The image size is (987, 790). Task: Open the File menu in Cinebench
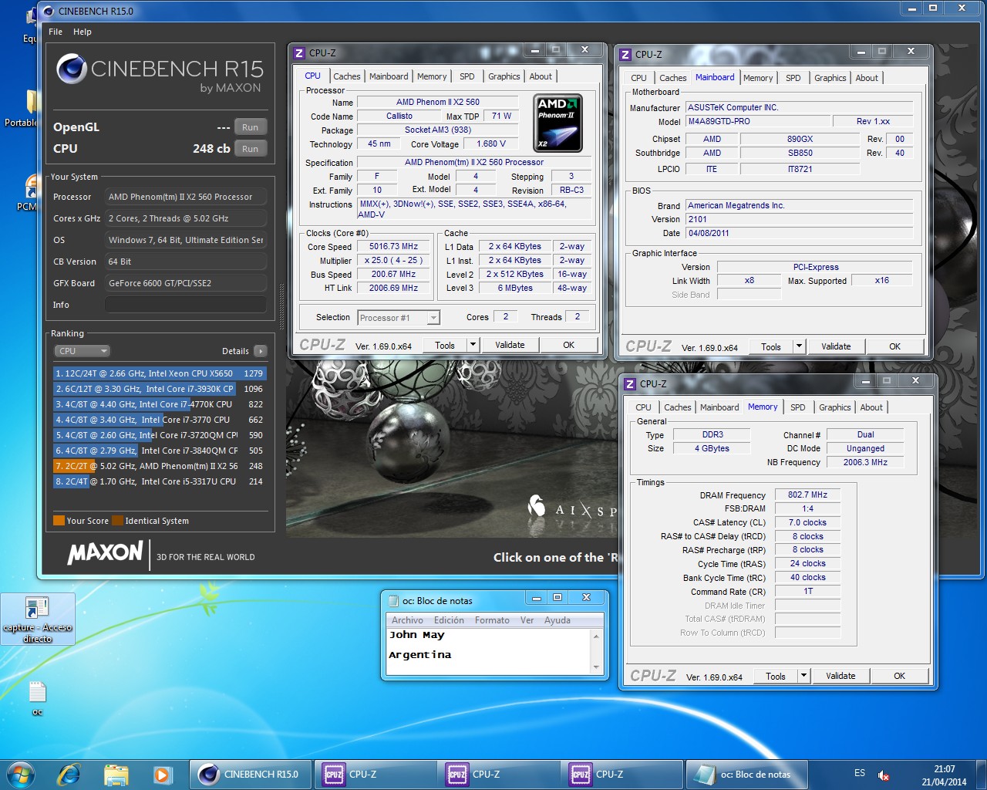(56, 32)
